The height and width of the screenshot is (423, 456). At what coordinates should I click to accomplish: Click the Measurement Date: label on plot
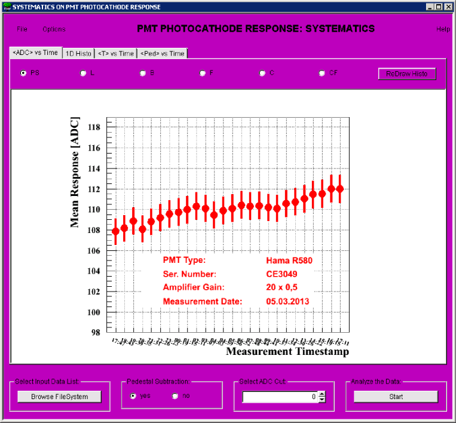[x=203, y=301]
